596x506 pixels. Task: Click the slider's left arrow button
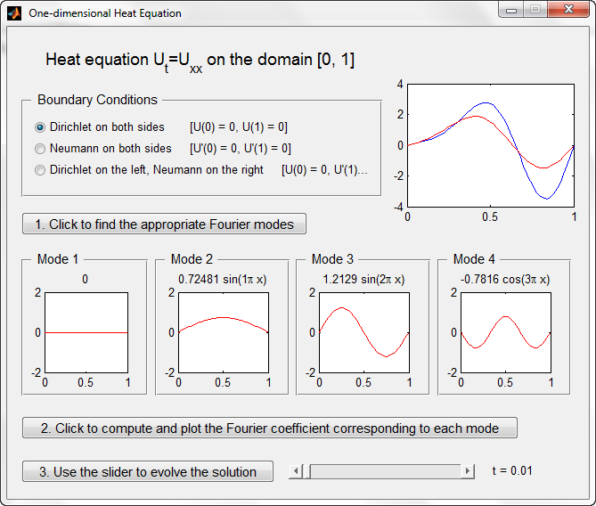[296, 471]
